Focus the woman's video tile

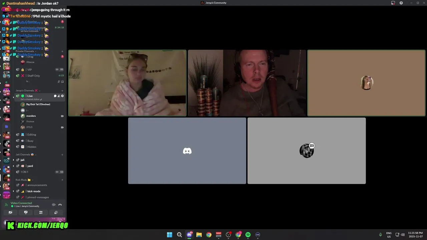coord(127,83)
